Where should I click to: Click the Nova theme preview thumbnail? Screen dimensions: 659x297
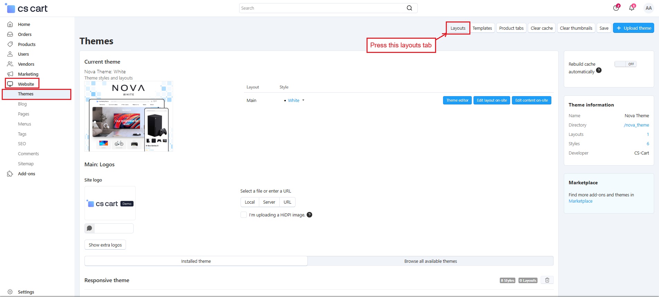pos(129,117)
